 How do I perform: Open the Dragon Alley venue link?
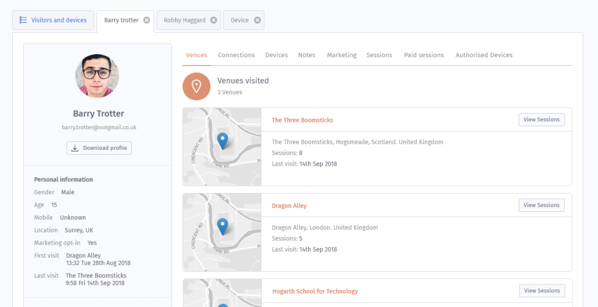coord(289,206)
